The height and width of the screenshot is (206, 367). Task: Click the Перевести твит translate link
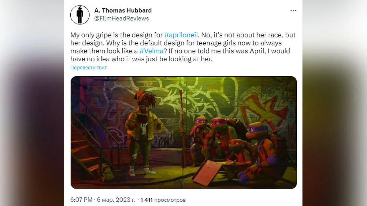[88, 67]
